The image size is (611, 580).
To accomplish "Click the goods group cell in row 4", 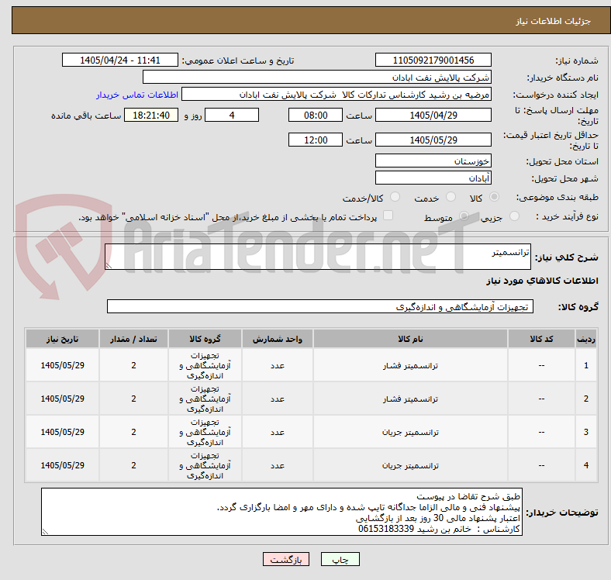I will pyautogui.click(x=205, y=465).
